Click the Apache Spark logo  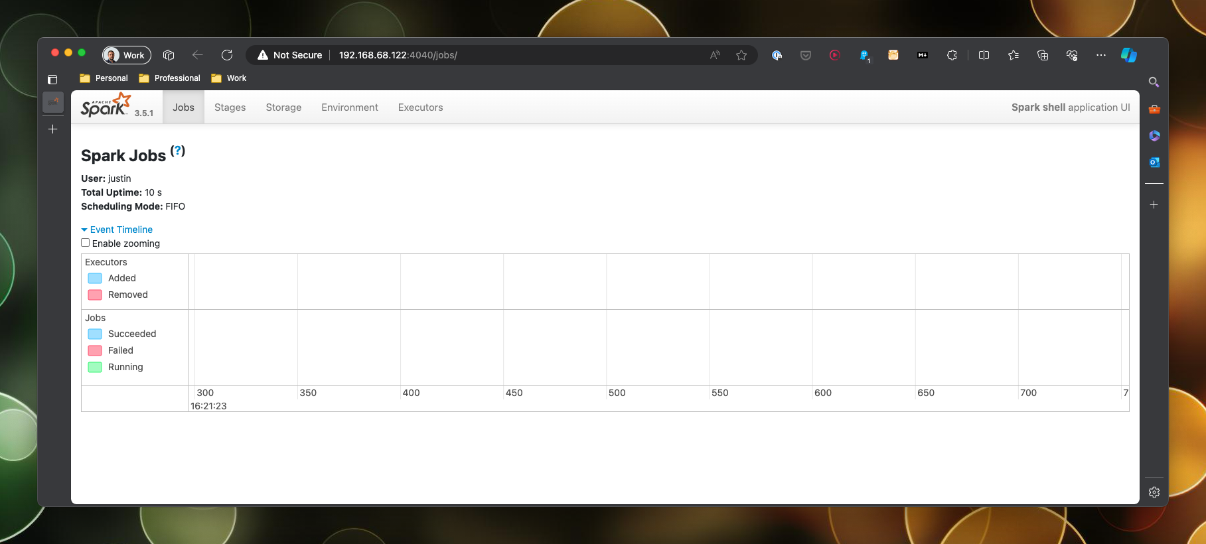(106, 105)
